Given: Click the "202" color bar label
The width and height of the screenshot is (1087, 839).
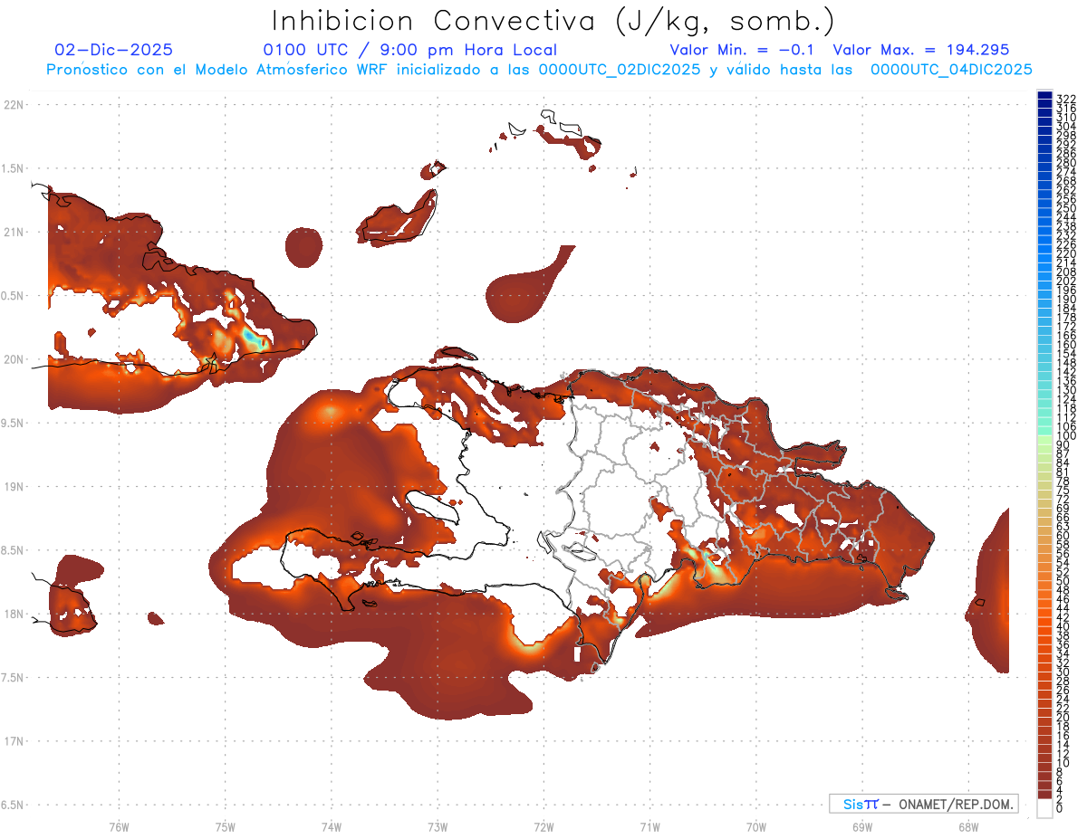Looking at the screenshot, I should (1066, 281).
